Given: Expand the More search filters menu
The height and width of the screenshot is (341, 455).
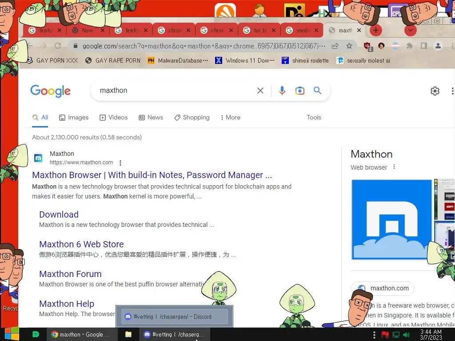Looking at the screenshot, I should (x=231, y=117).
